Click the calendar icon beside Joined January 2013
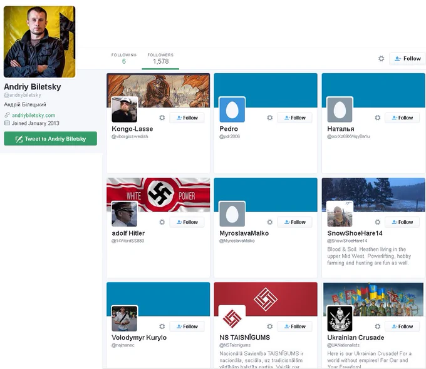 coord(7,123)
